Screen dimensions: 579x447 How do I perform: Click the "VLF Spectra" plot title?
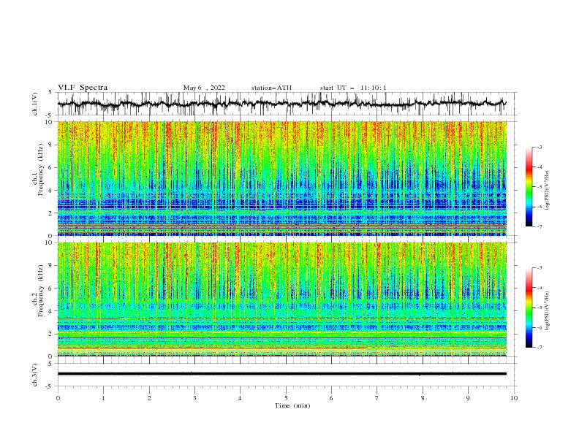83,88
